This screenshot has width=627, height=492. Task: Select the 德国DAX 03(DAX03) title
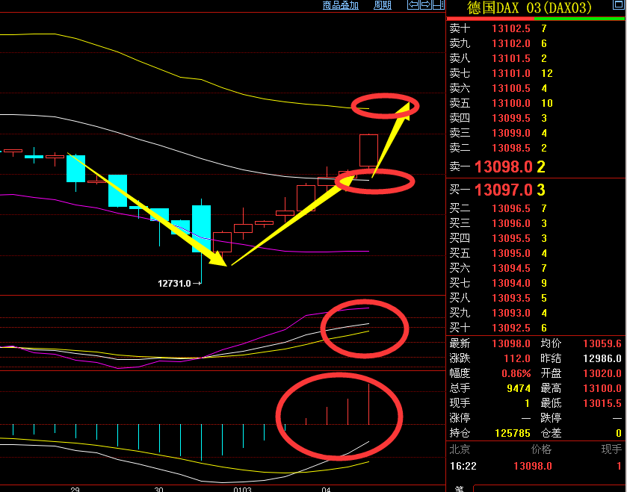pyautogui.click(x=529, y=7)
